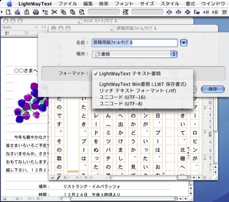The width and height of the screenshot is (229, 202).
Task: Click the last toolbar icon with down arrows
Action: coord(224,12)
